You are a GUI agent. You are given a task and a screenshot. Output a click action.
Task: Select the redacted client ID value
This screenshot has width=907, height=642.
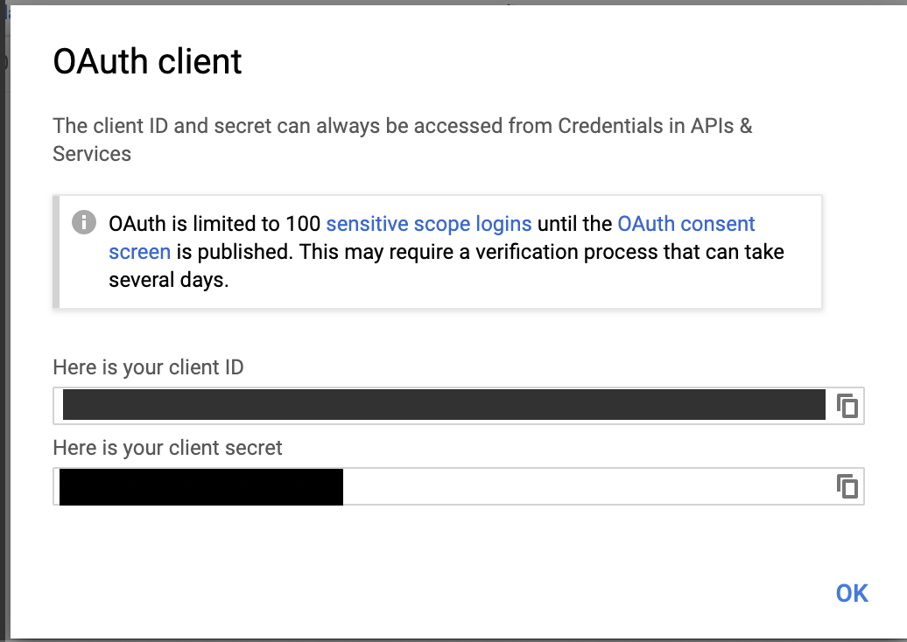(444, 405)
